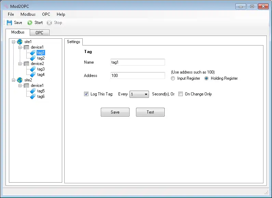Click the Save toolbar label
Screen dimensions: 272x198
pos(18,23)
